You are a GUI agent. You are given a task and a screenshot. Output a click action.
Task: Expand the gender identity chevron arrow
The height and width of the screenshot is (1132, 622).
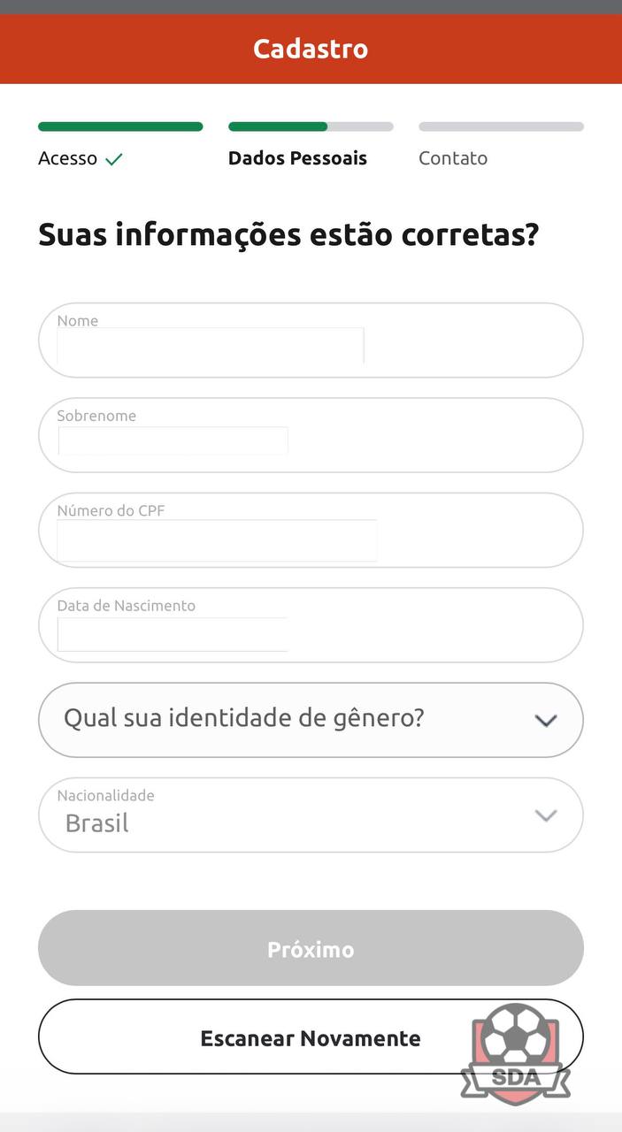pos(545,721)
